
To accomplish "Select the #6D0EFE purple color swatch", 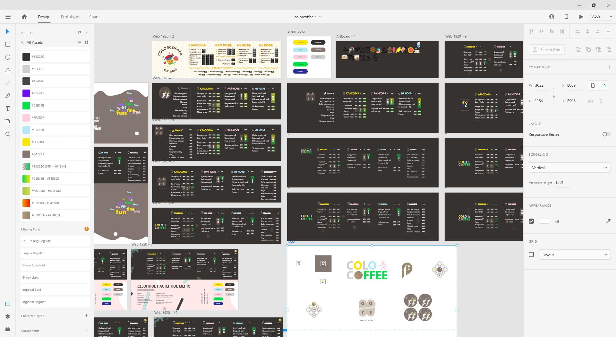I will [26, 93].
